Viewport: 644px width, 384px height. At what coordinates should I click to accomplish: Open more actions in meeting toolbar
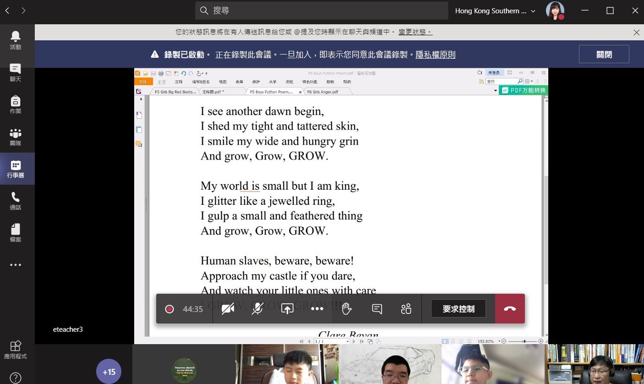(x=317, y=309)
